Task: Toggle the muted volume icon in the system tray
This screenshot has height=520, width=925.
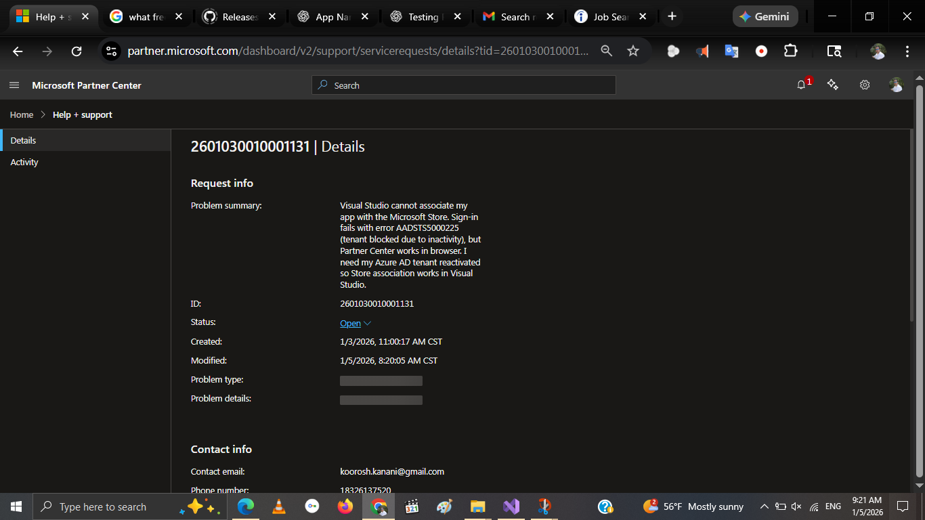Action: 796,506
